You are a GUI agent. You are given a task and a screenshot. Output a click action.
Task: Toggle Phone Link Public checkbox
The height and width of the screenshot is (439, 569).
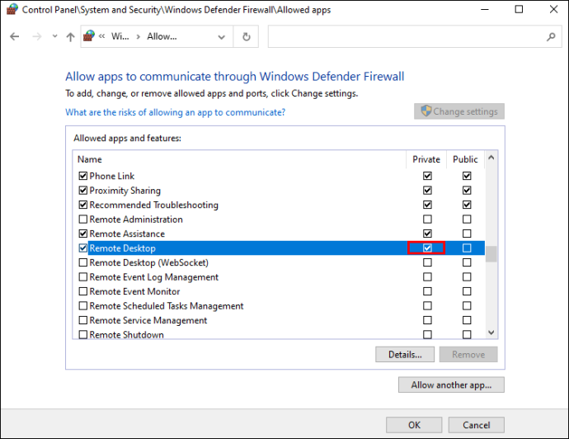pyautogui.click(x=467, y=176)
